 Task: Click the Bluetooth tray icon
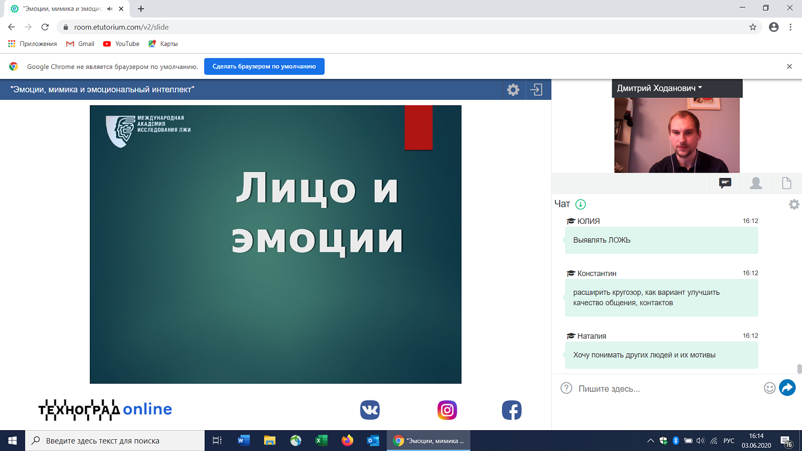pos(676,441)
